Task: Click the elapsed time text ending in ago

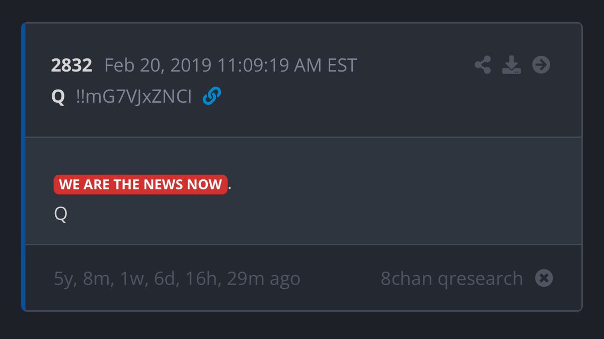Action: pos(177,279)
